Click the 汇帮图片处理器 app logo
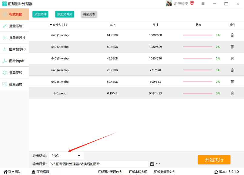Image resolution: width=244 pixels, height=175 pixels. tap(4, 4)
